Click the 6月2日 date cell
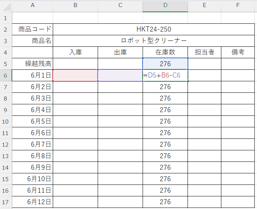This screenshot has width=257, height=209. tap(33, 87)
